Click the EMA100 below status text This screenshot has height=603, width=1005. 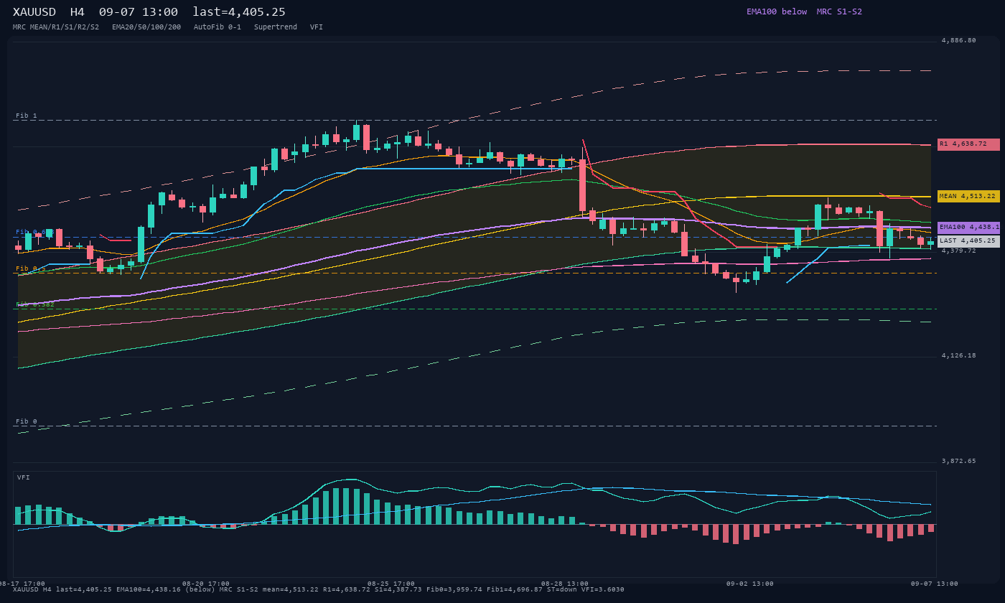(x=777, y=11)
